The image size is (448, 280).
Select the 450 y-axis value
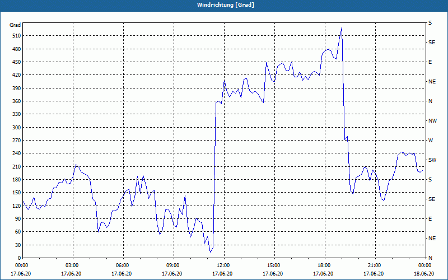[x=17, y=62]
